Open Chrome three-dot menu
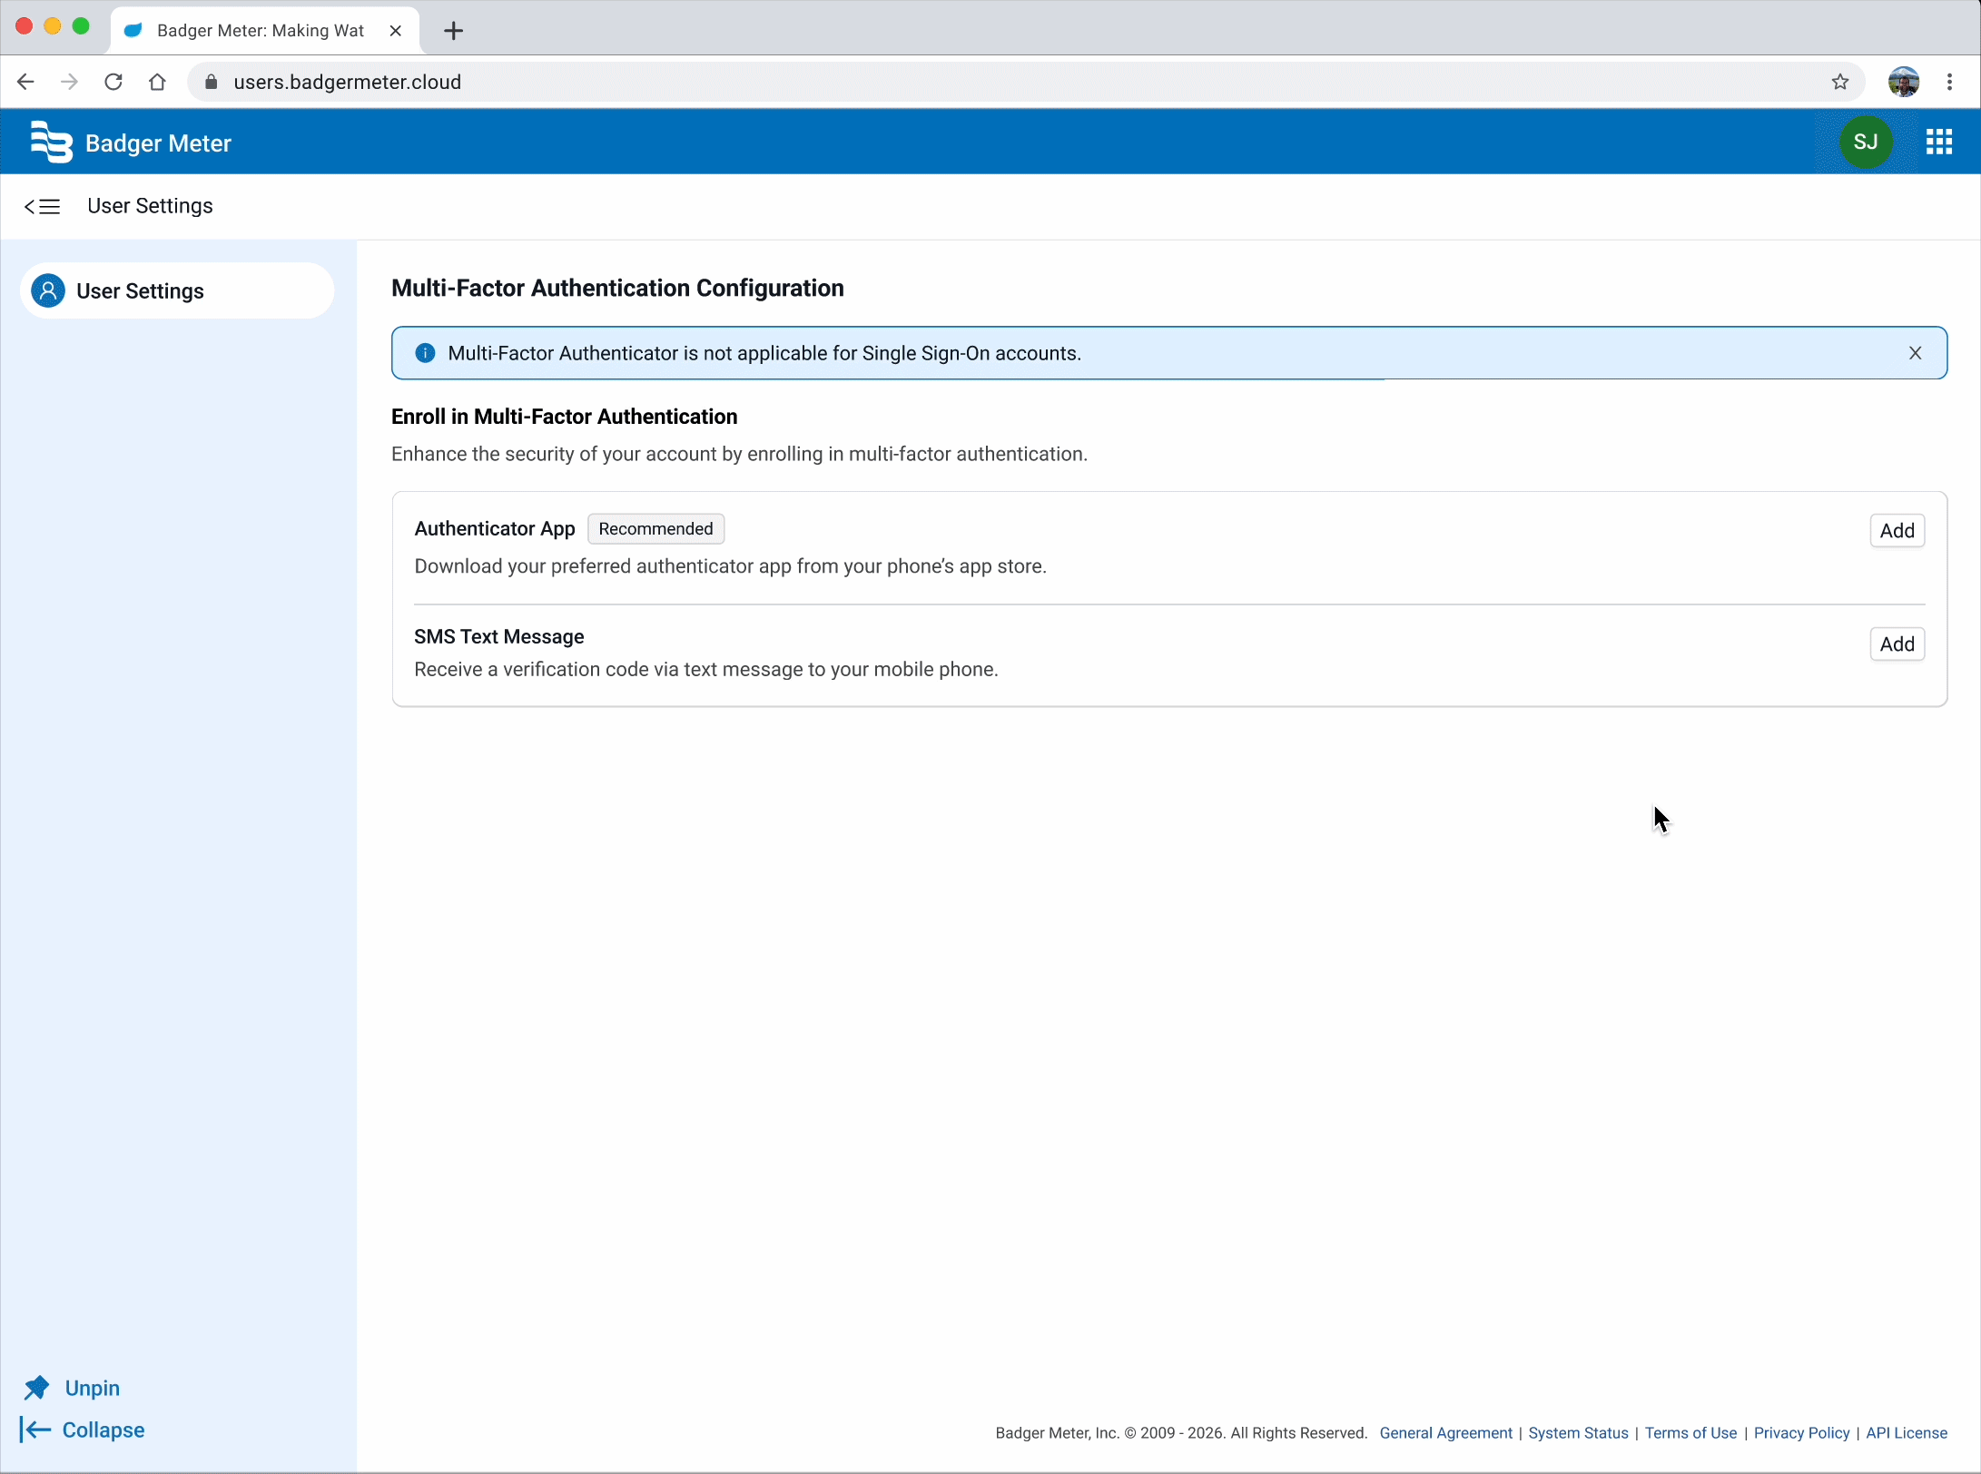 (1949, 82)
